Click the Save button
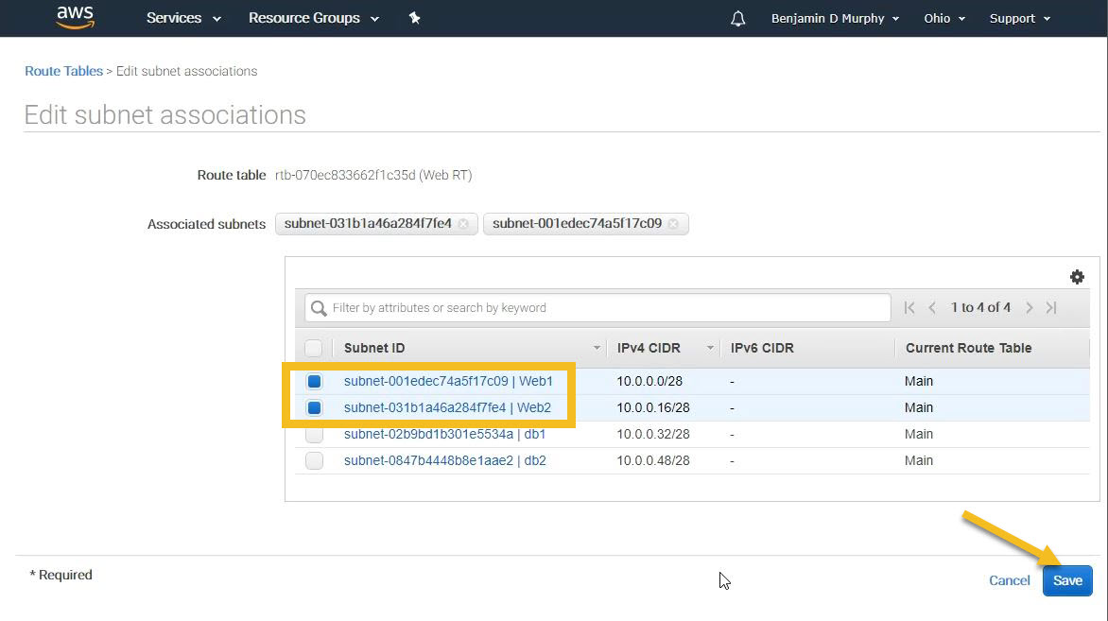The height and width of the screenshot is (621, 1108). (x=1067, y=580)
